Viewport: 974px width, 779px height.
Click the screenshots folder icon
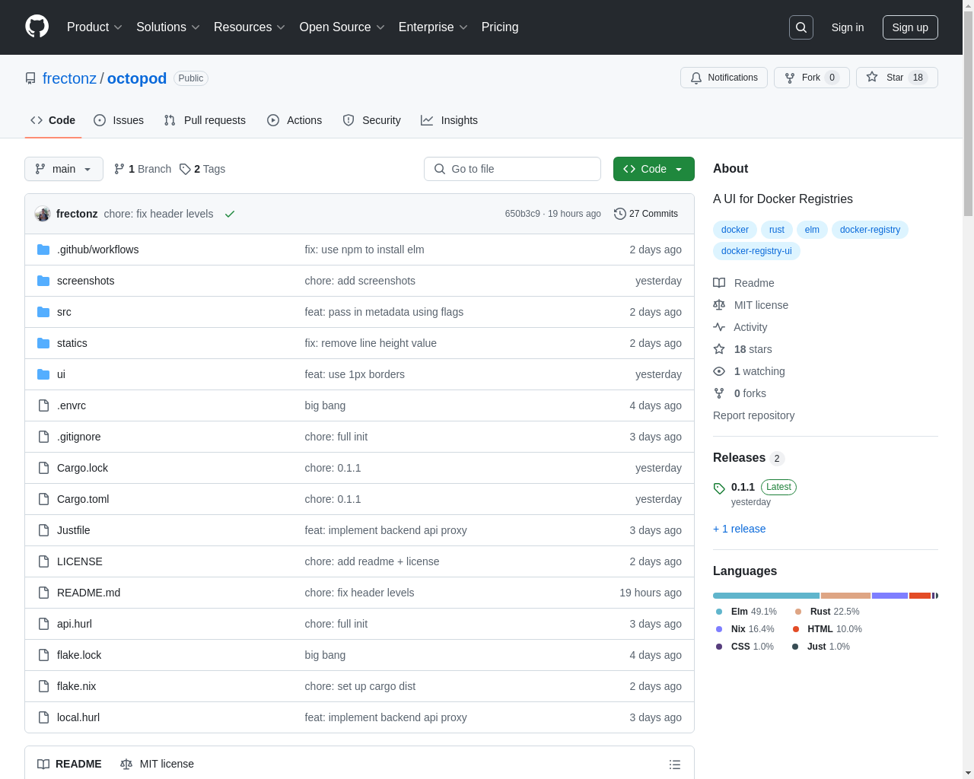tap(43, 281)
